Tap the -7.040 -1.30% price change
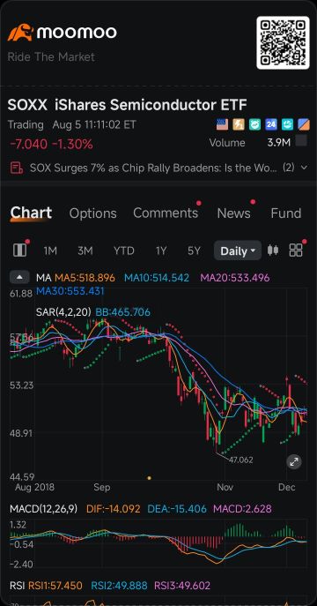 51,145
